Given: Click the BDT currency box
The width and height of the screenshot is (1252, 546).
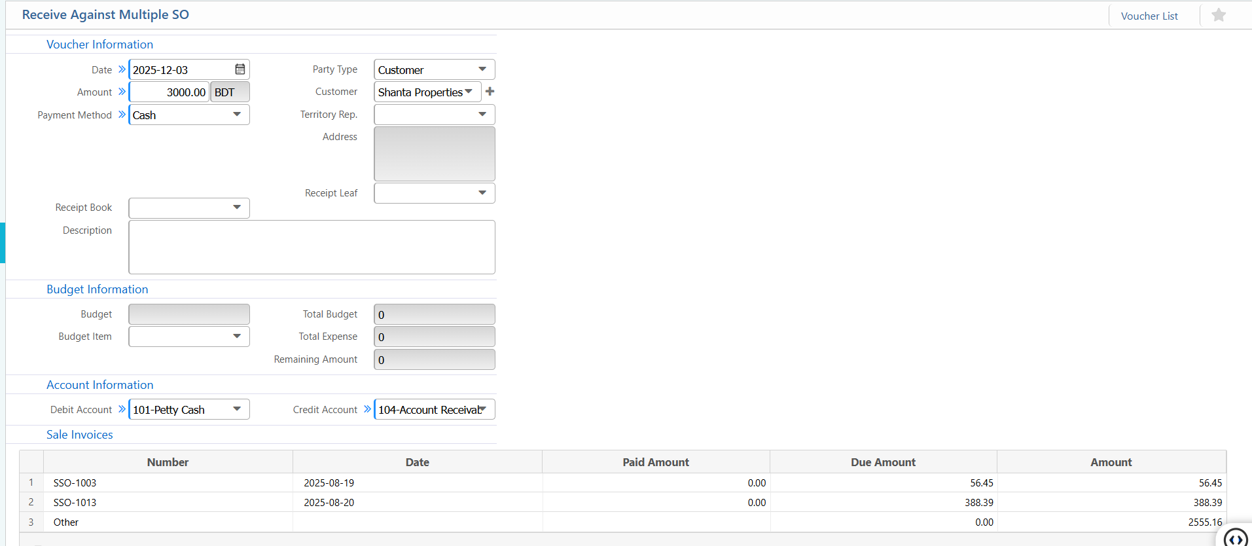Looking at the screenshot, I should click(230, 92).
